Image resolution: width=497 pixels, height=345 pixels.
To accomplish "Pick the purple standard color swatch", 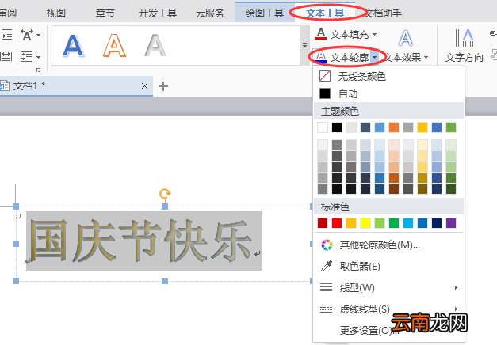I will (451, 223).
